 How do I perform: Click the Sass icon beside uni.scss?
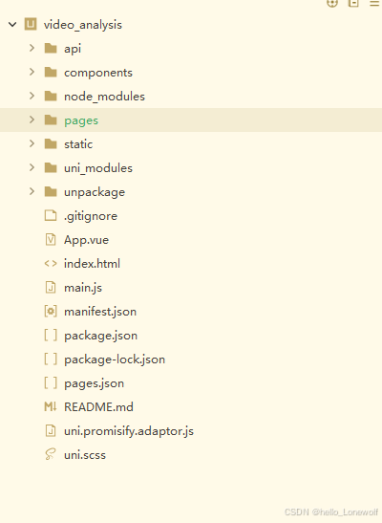pyautogui.click(x=51, y=454)
